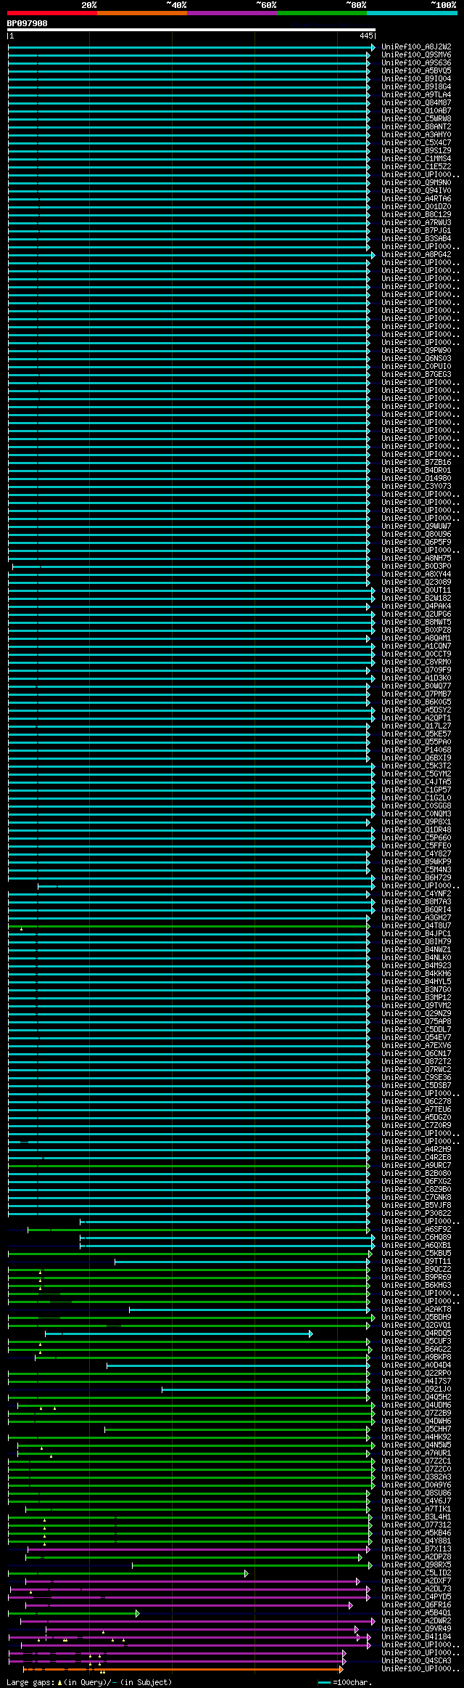Open hit UniRef100_Q9SMV6
This screenshot has width=464, height=1688.
(x=416, y=55)
